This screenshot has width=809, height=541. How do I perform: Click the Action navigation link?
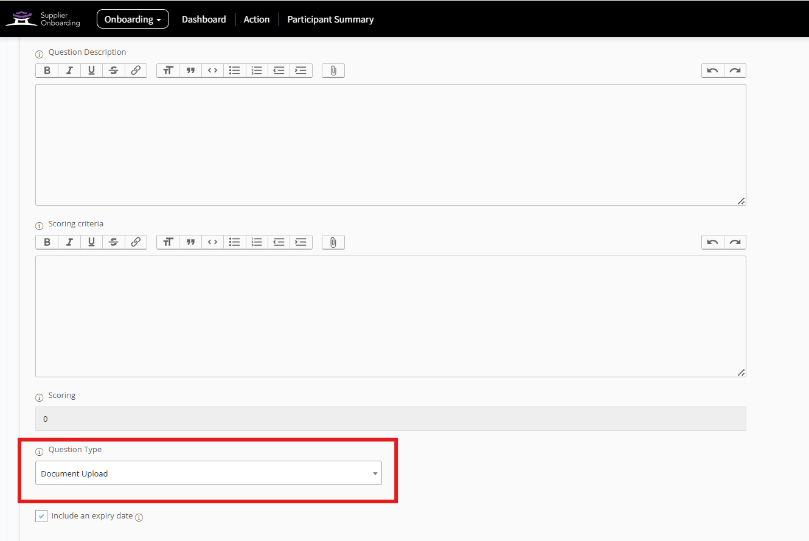point(256,19)
